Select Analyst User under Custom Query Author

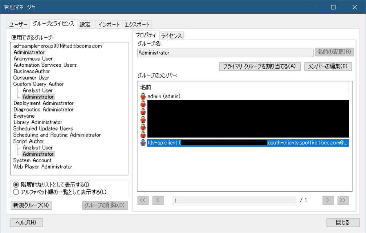point(38,90)
